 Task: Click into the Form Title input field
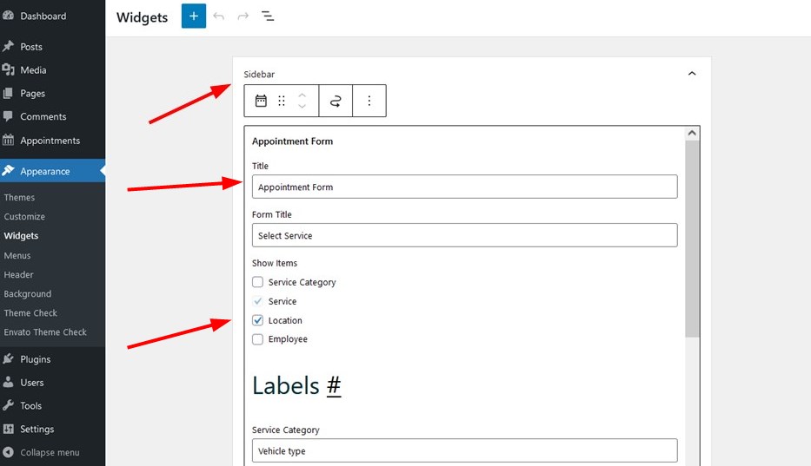[464, 235]
